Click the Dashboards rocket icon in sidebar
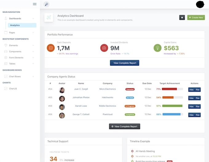Viewport: 209px width, 162px height. (6, 19)
